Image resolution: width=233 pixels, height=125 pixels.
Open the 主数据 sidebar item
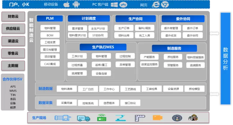coord(13,65)
